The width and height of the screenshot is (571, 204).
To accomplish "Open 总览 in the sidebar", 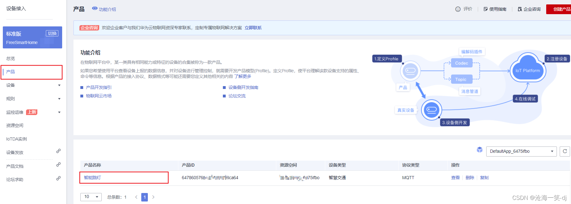I will click(x=10, y=58).
